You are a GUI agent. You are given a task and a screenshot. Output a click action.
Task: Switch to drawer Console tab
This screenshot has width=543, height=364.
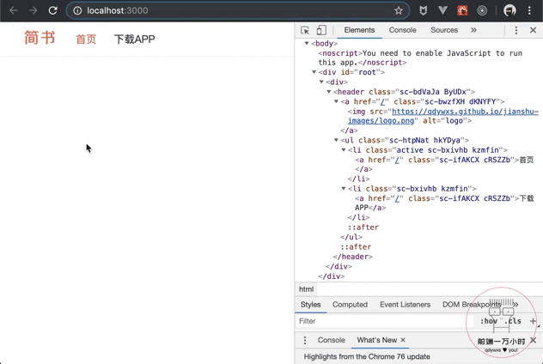(332, 340)
